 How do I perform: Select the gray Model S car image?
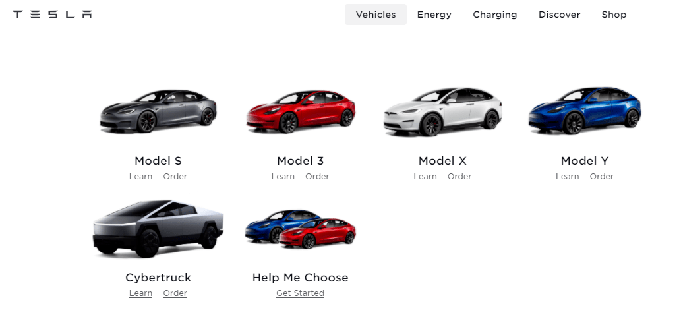tap(158, 111)
